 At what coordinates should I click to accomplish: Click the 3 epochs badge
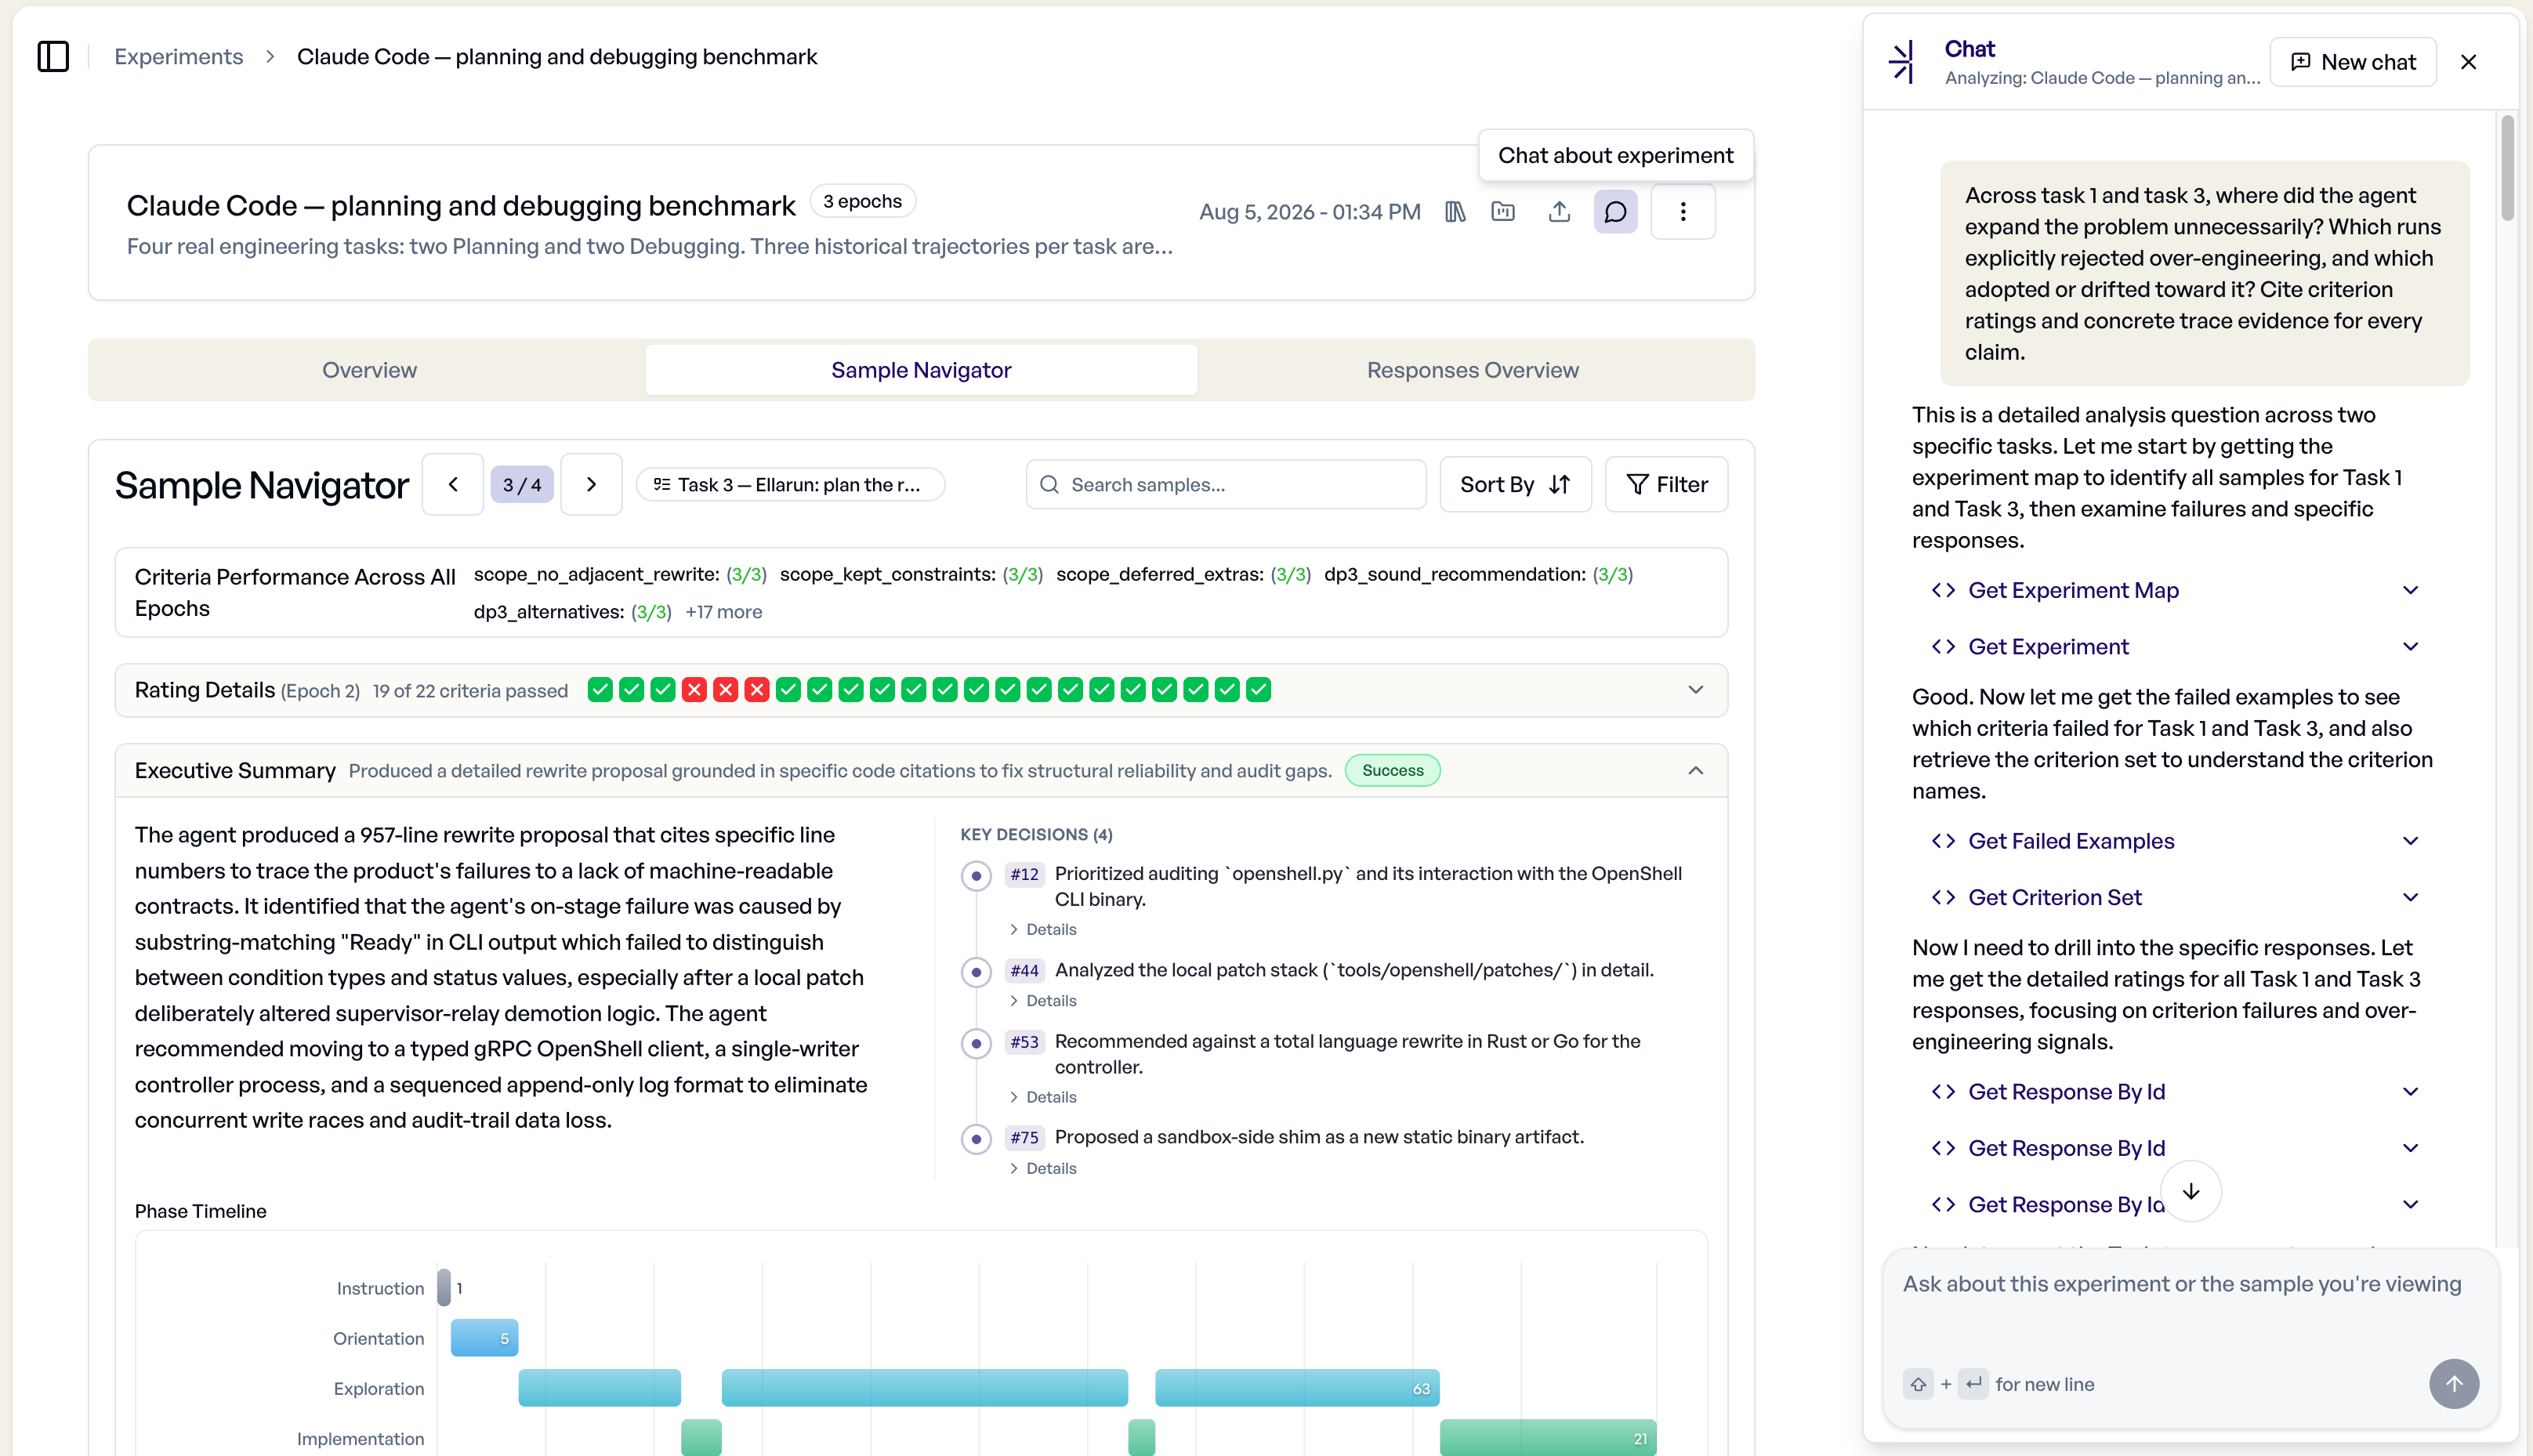862,201
